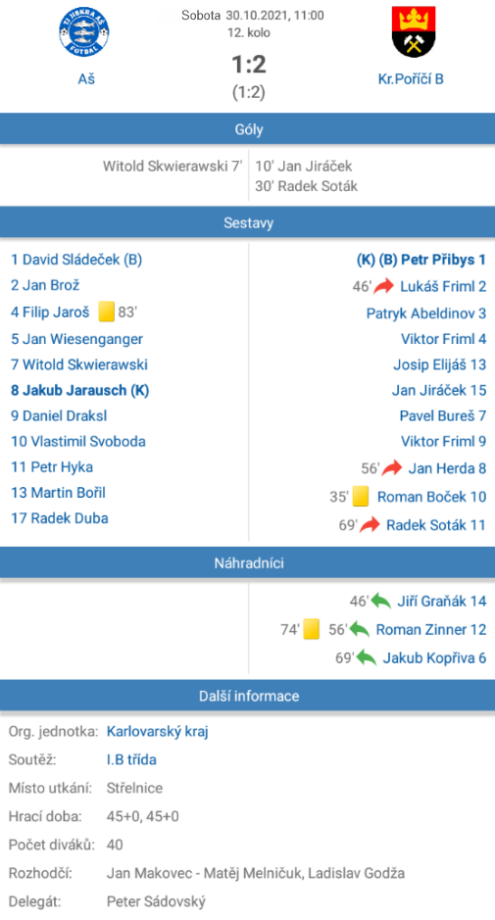Open goalkeeper Petr Přibys's player link
Viewport: 495px width, 920px height.
[421, 260]
